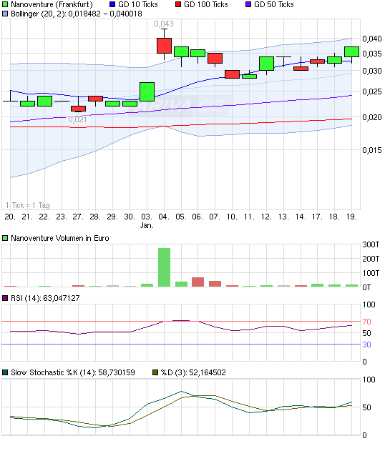The height and width of the screenshot is (451, 390).
Task: Click the tall green volume bar on 04.
Action: tap(164, 267)
